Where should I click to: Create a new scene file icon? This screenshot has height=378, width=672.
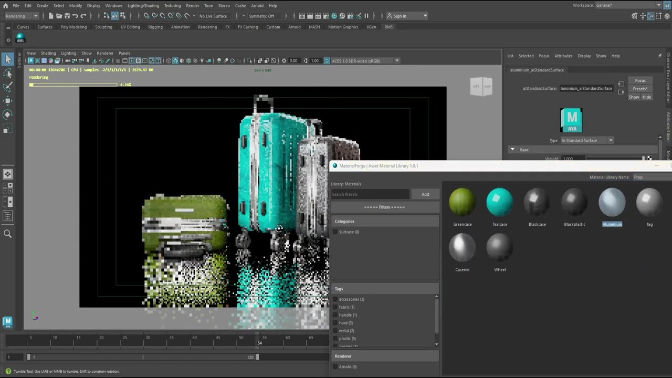pyautogui.click(x=51, y=16)
